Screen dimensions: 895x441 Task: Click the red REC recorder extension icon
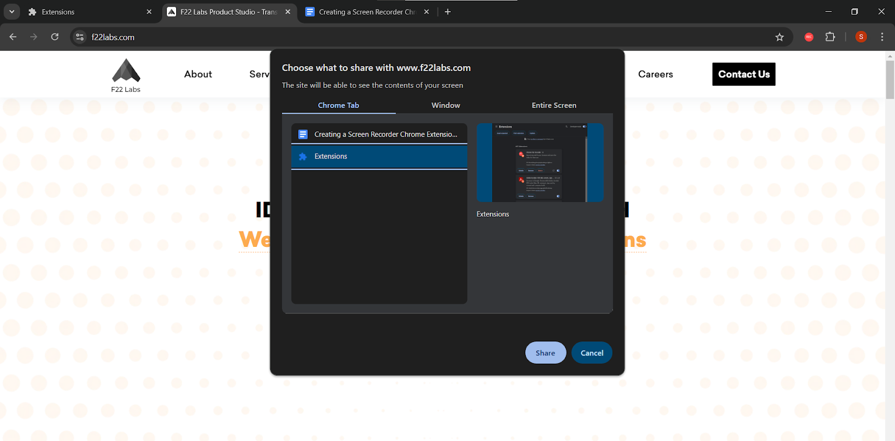(x=809, y=37)
